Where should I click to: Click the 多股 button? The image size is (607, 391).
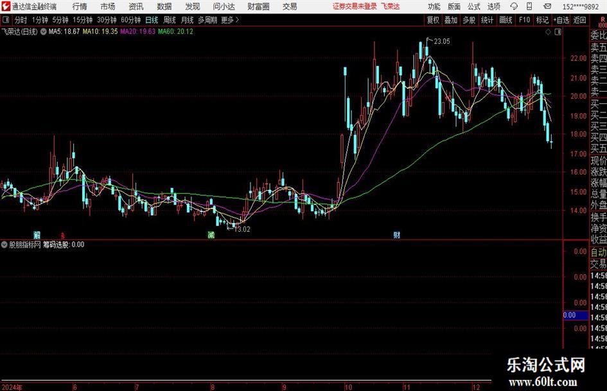pos(469,20)
